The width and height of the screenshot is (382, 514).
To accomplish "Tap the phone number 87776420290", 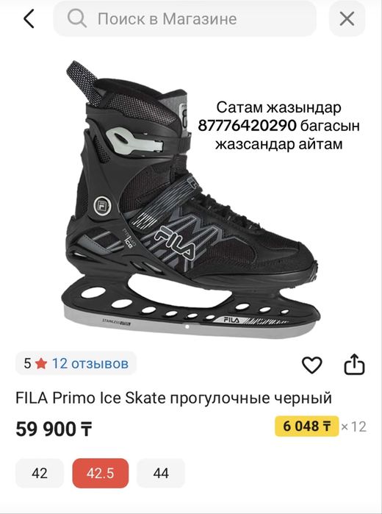I will (x=247, y=126).
